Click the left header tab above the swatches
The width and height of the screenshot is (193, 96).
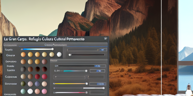(x=10, y=45)
